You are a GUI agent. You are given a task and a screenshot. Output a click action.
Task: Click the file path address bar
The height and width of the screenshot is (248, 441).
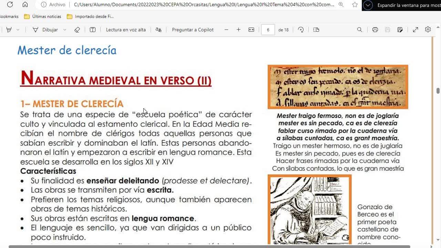[204, 4]
